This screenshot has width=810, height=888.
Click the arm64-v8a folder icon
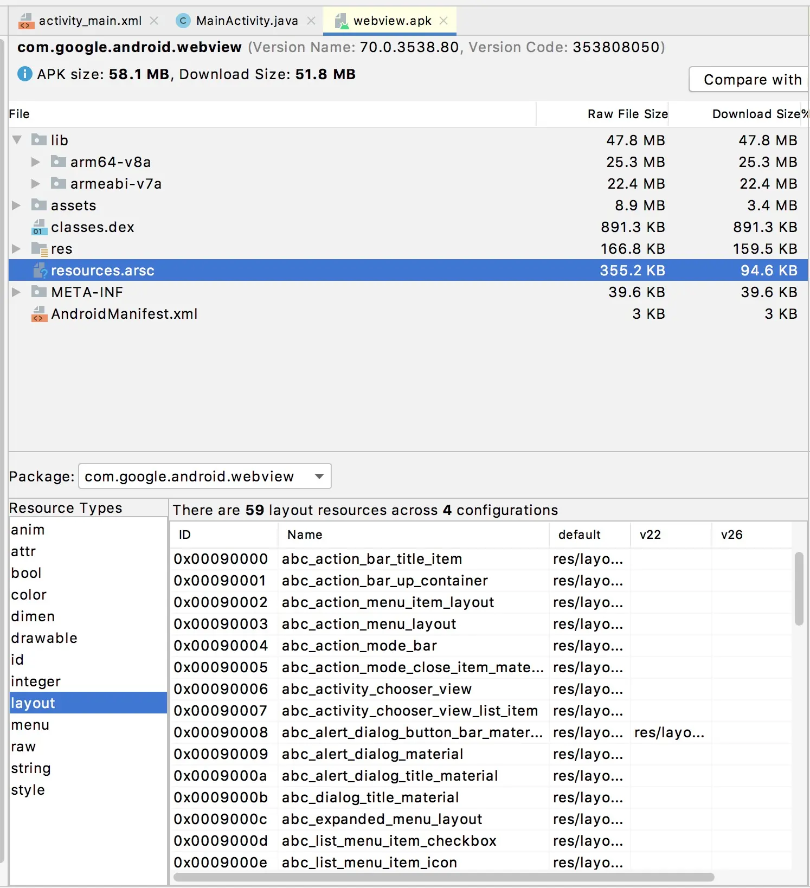point(59,162)
